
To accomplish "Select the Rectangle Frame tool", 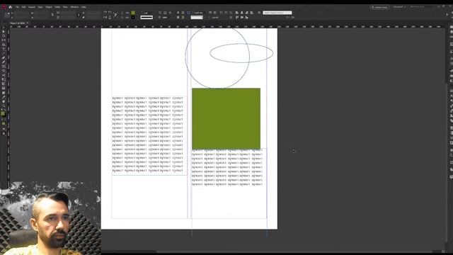I will click(4, 66).
